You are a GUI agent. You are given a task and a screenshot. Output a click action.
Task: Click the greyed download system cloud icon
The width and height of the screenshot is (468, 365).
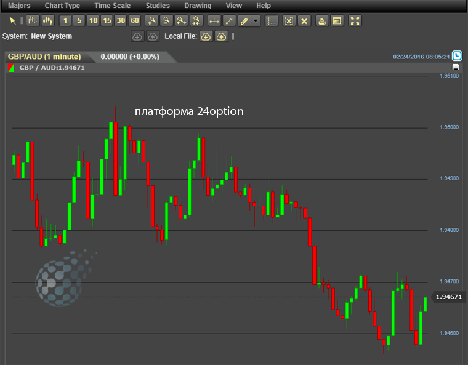tap(137, 36)
